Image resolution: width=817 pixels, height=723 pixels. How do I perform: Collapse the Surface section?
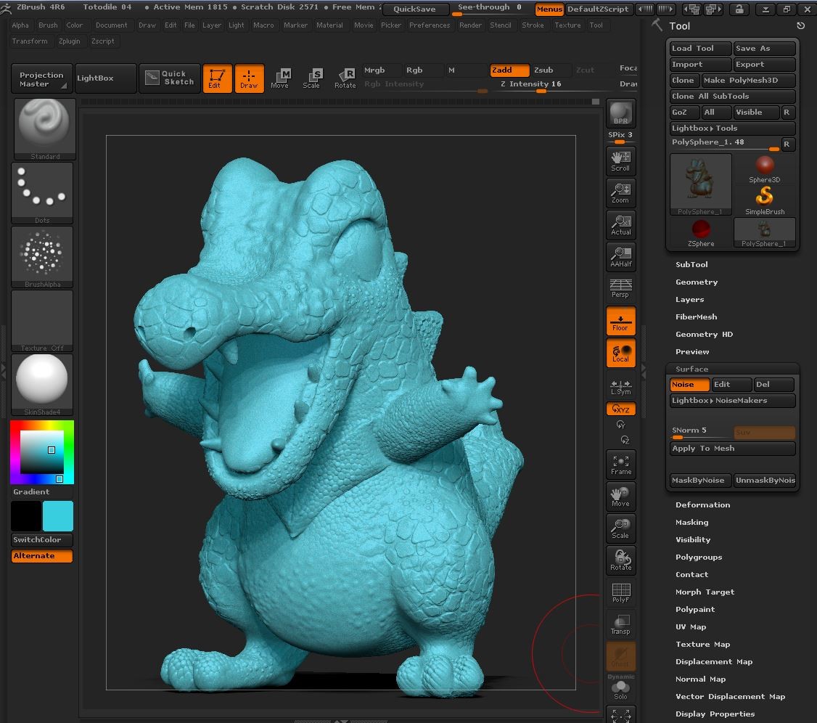point(692,369)
